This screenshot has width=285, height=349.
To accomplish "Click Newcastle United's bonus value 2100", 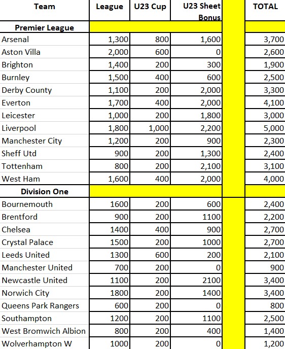I will (x=196, y=280).
